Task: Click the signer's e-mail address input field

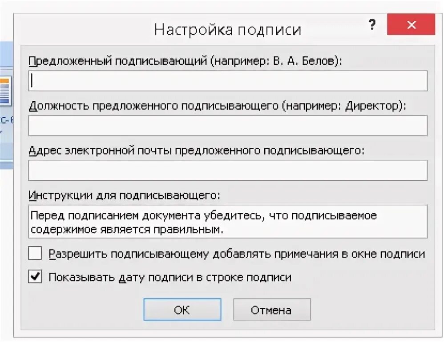Action: click(x=228, y=170)
